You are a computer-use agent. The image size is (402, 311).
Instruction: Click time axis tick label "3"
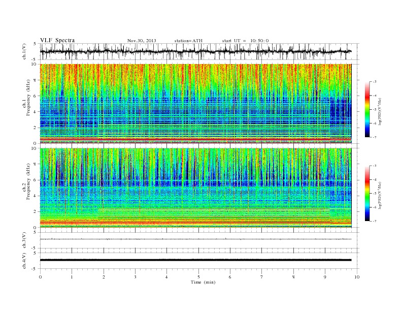[x=135, y=277]
